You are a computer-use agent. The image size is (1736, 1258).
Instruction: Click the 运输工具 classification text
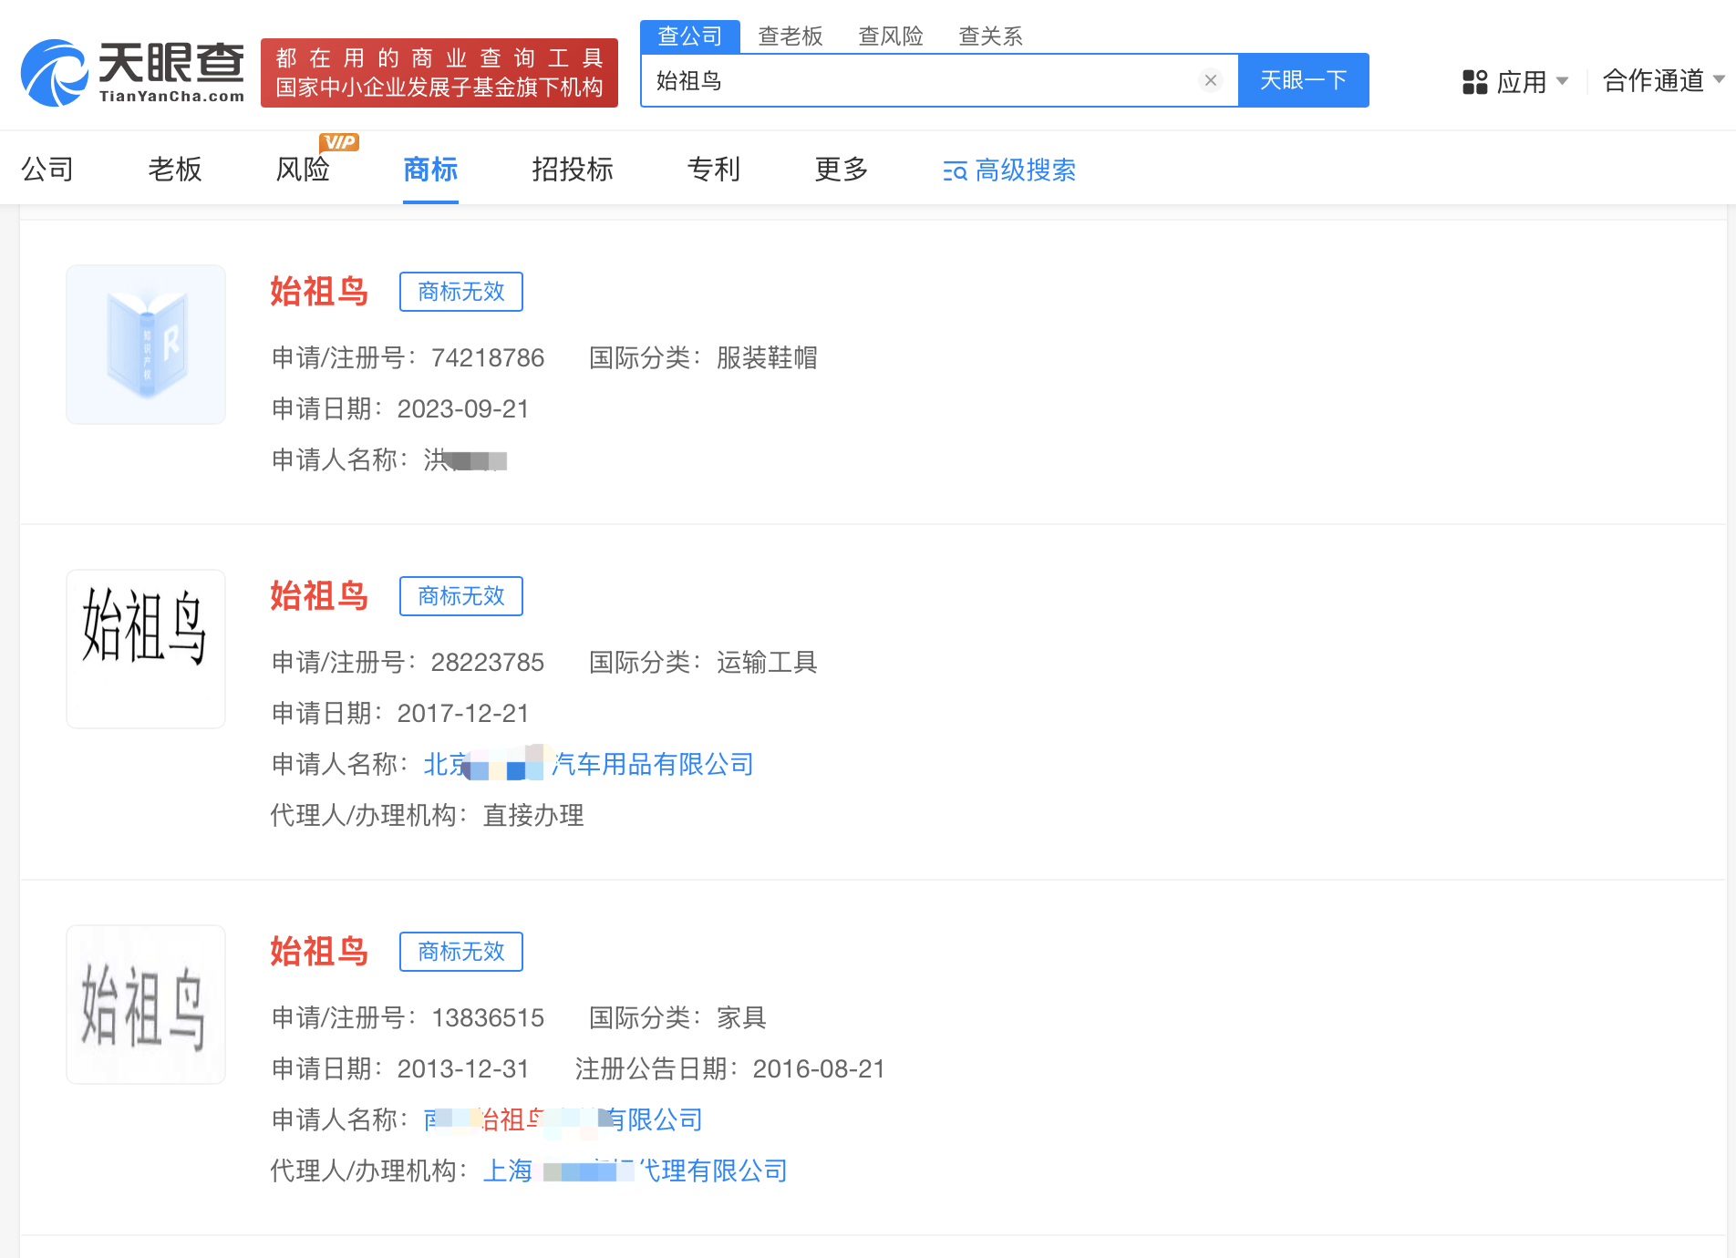pyautogui.click(x=767, y=662)
